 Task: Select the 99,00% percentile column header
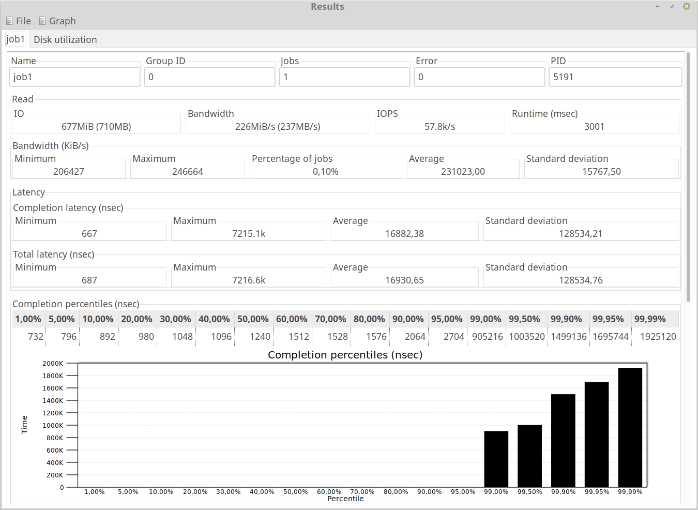(x=485, y=319)
